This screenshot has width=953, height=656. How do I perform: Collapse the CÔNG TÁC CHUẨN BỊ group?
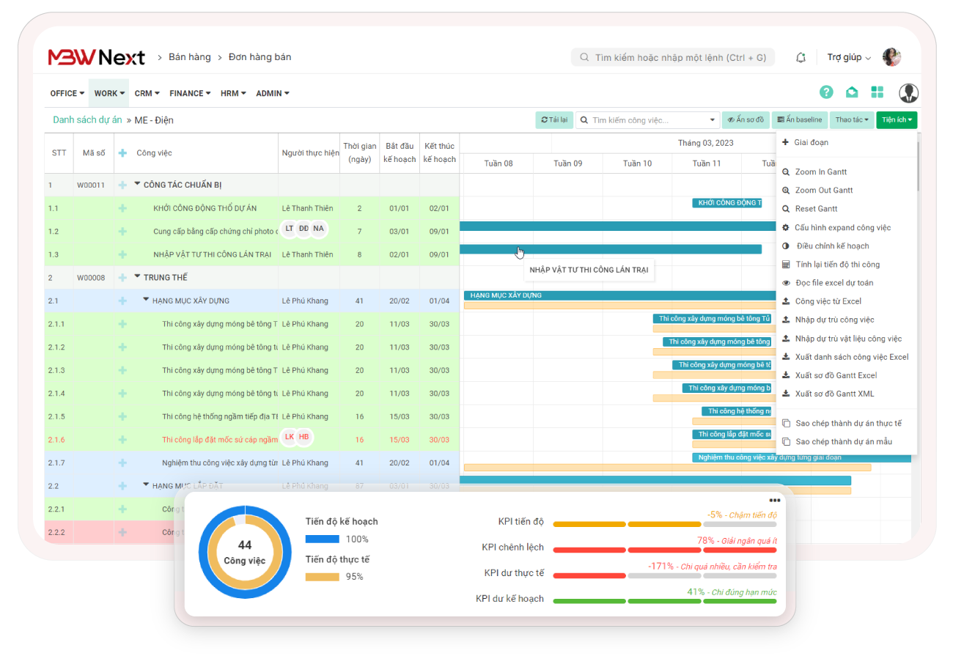(x=137, y=185)
